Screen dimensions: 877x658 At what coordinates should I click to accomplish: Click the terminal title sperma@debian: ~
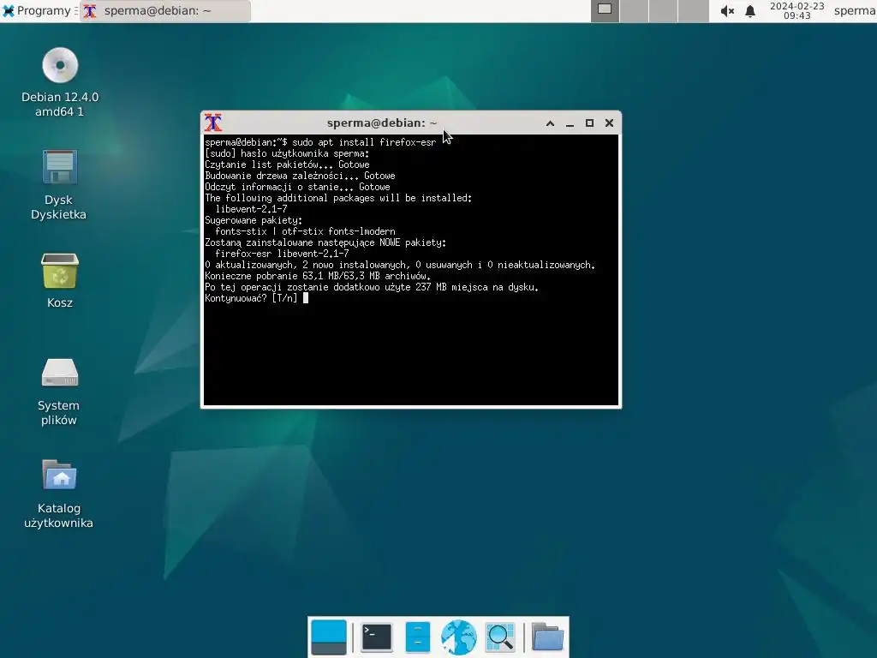382,123
